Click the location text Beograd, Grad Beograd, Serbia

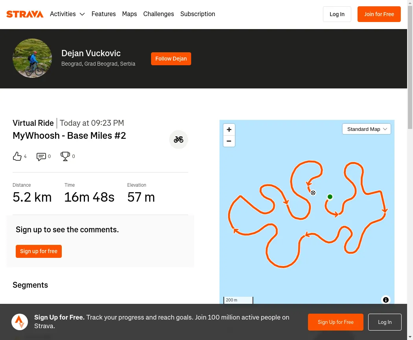(x=98, y=64)
